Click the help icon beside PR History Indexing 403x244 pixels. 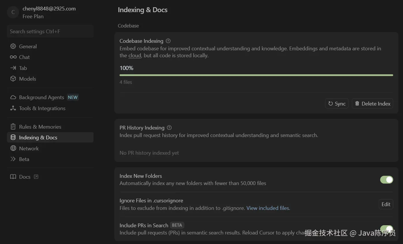point(169,128)
